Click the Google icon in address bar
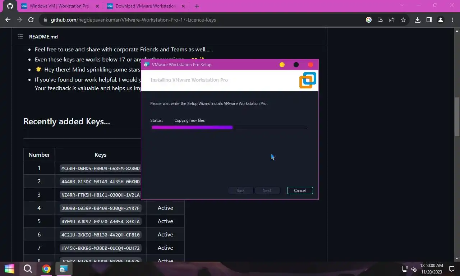 coord(368,20)
